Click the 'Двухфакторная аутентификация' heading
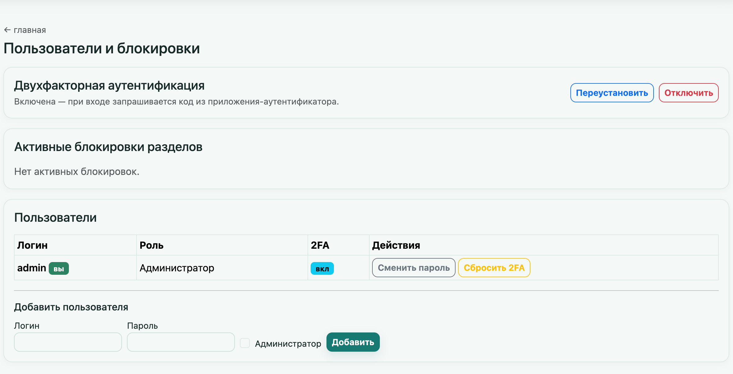Screen dimensions: 733x374 (109, 86)
